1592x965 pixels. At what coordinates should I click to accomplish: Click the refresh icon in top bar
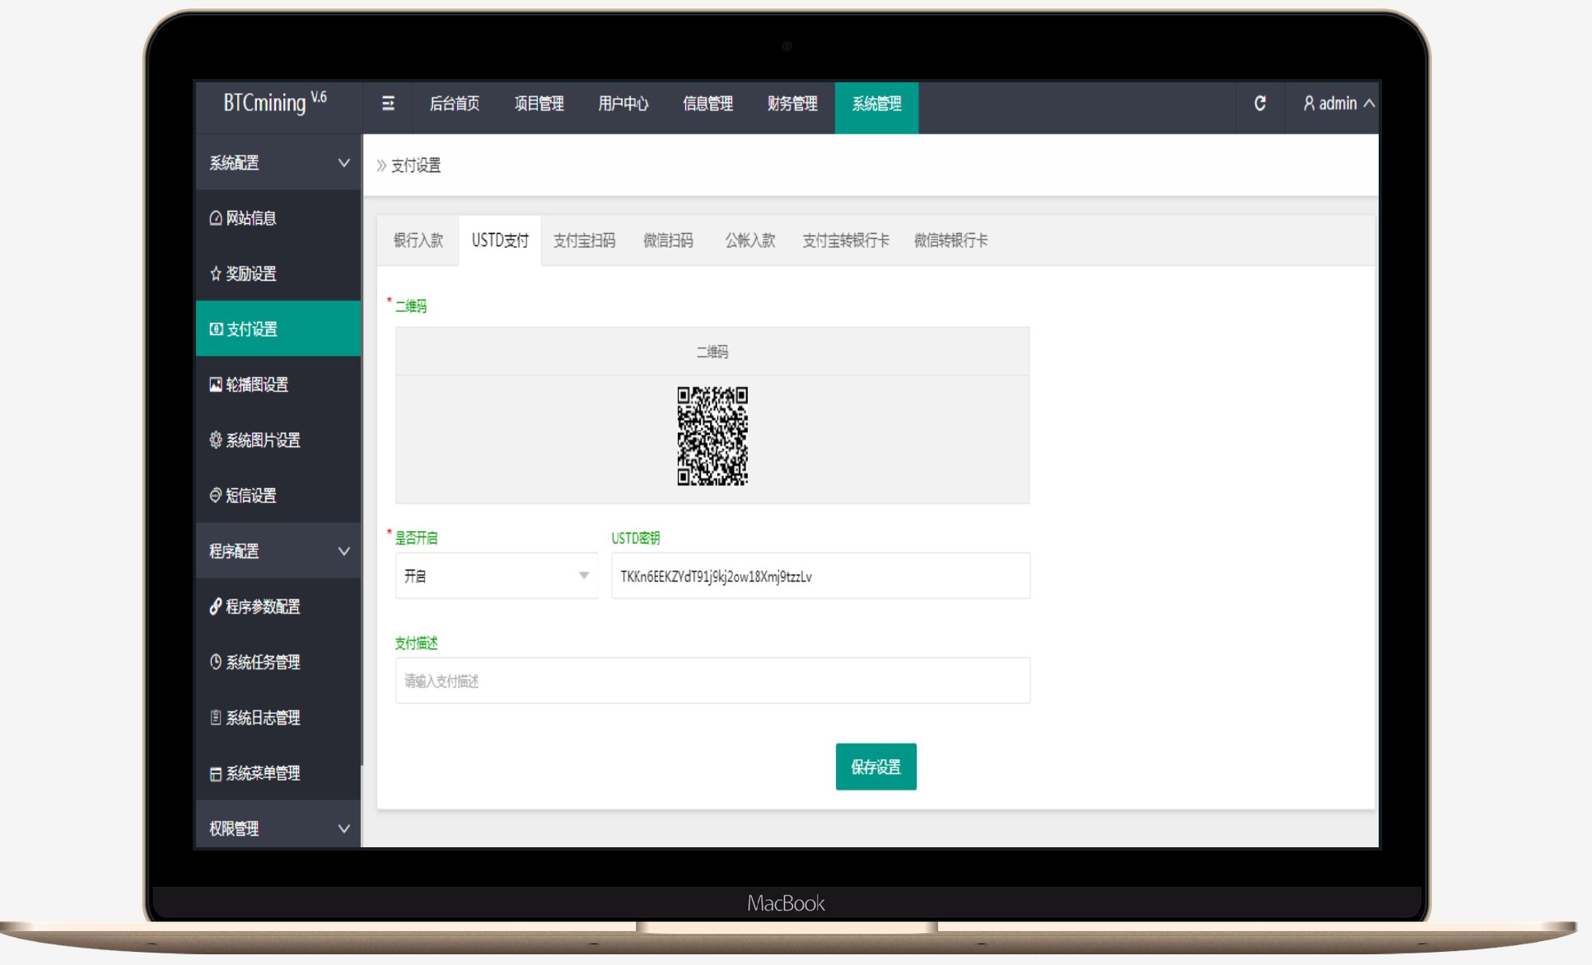coord(1259,104)
